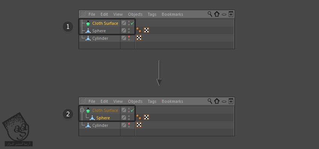Click the home icon in bottom panel
The width and height of the screenshot is (319, 149).
point(217,101)
